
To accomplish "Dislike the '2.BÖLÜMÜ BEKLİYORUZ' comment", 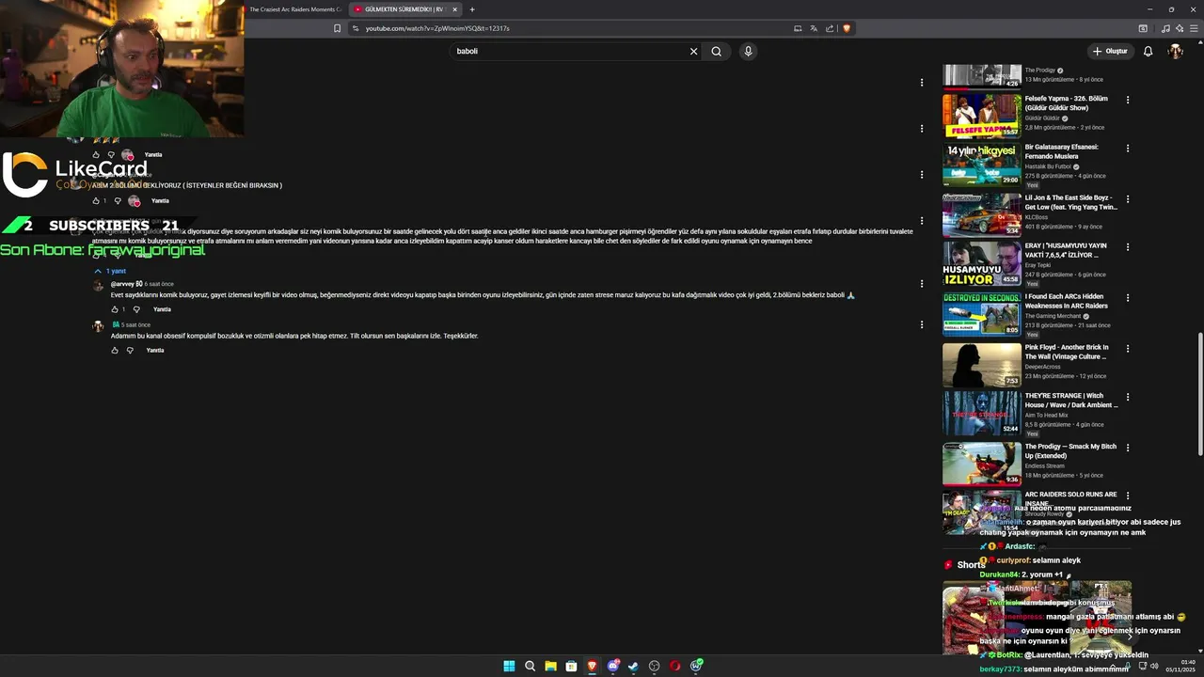I will coord(118,201).
